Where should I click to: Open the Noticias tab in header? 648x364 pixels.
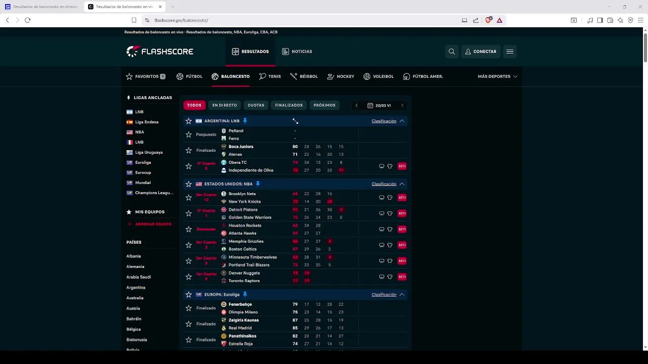click(297, 52)
